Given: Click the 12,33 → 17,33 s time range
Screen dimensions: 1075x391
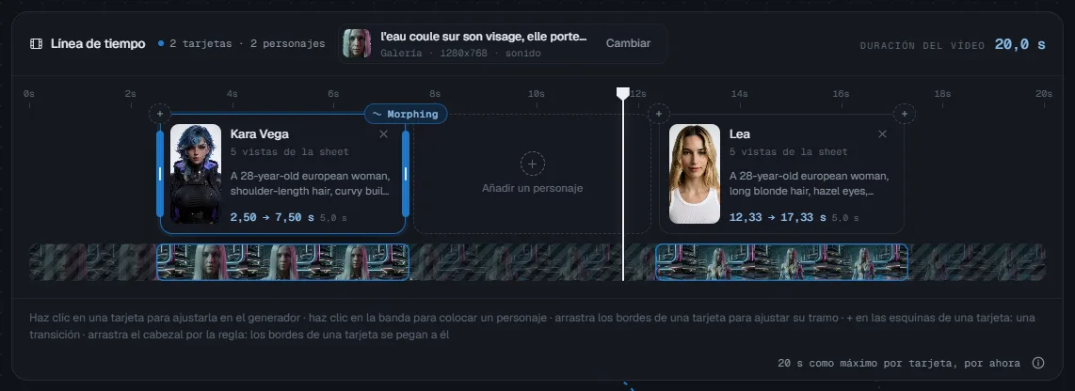Looking at the screenshot, I should pos(778,217).
